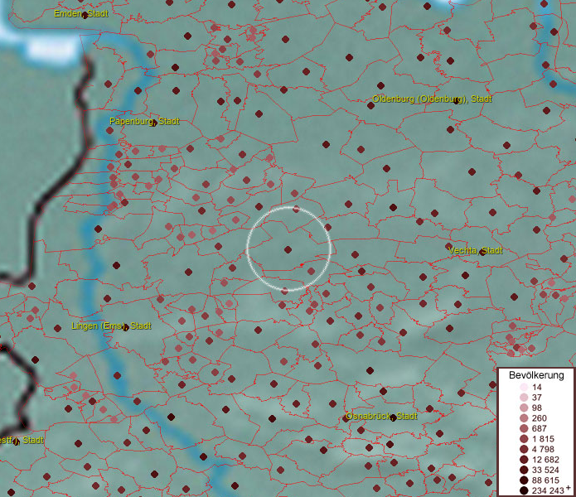The width and height of the screenshot is (576, 497).
Task: Click the legend swatch beside 4 798
Action: (x=524, y=449)
